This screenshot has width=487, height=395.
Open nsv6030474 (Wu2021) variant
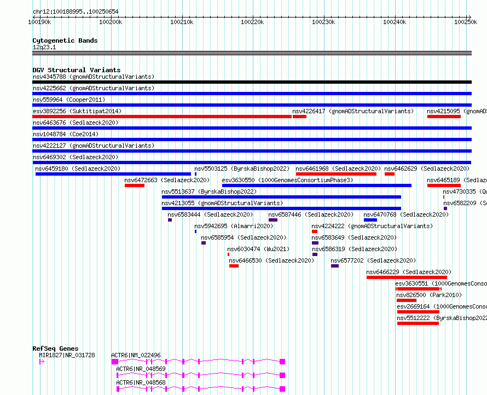(258, 249)
